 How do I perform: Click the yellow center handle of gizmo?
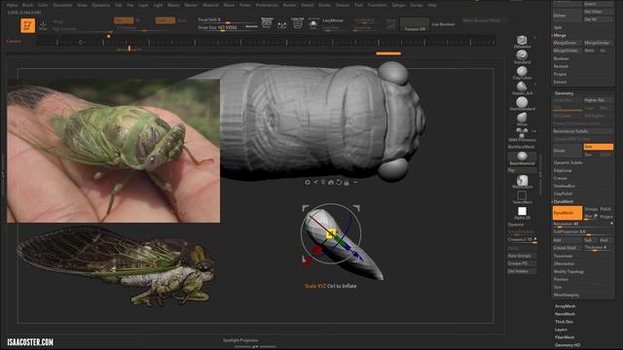point(331,234)
